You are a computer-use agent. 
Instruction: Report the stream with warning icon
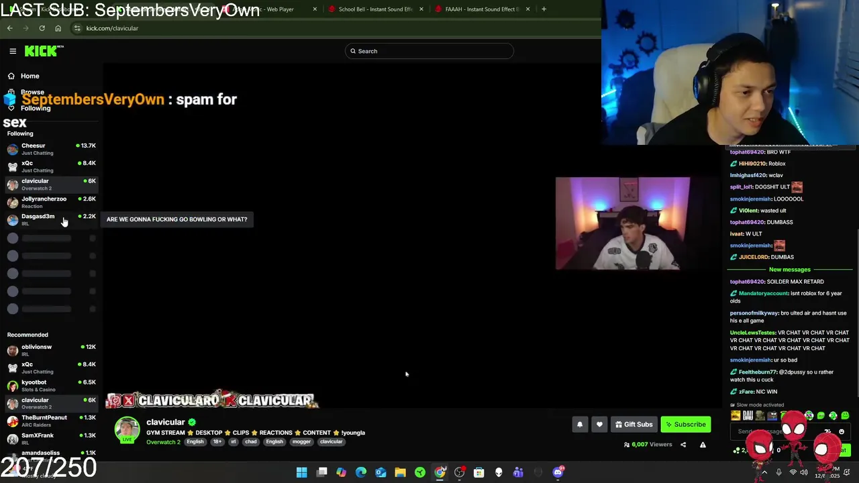click(x=703, y=445)
